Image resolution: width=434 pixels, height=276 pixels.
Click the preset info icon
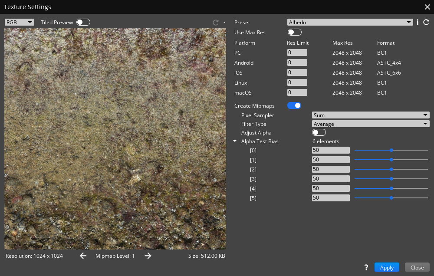tap(418, 22)
